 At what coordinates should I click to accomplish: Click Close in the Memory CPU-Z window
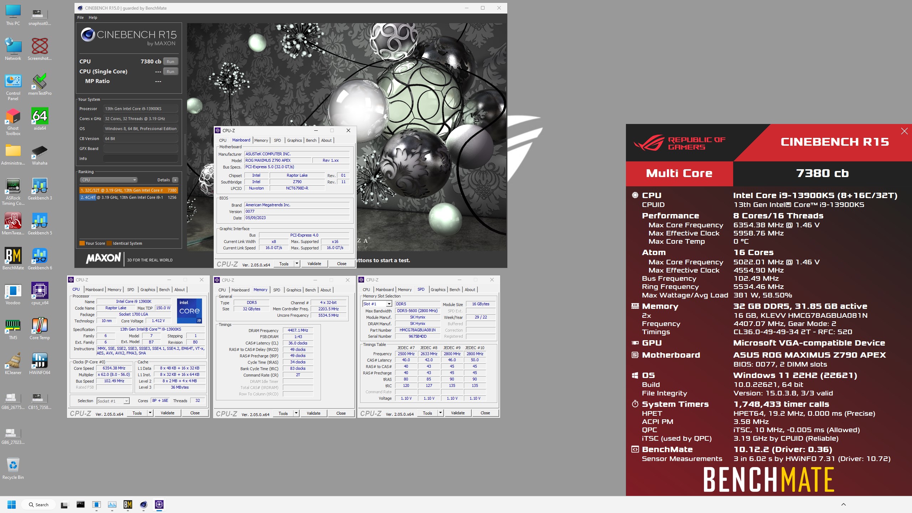click(341, 413)
